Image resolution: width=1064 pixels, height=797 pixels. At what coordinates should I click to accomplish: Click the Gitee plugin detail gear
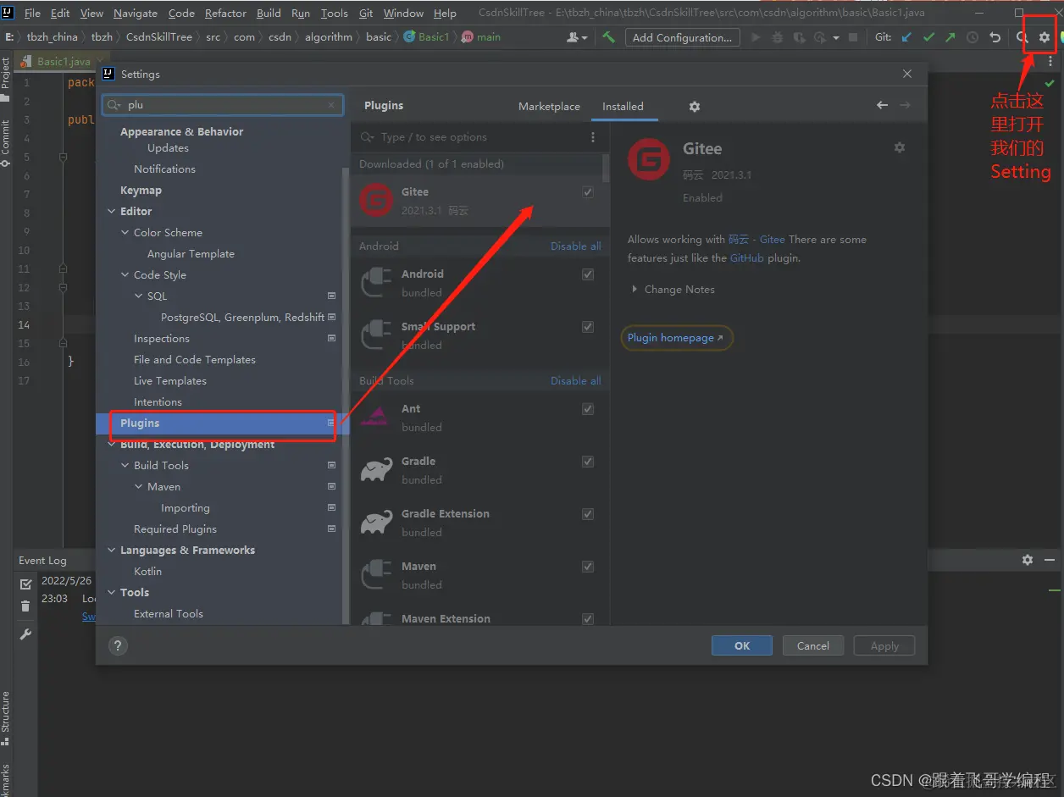900,147
